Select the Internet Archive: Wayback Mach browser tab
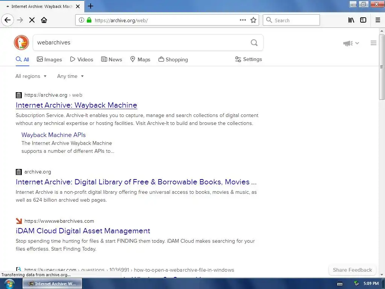The image size is (385, 289). pos(42,6)
